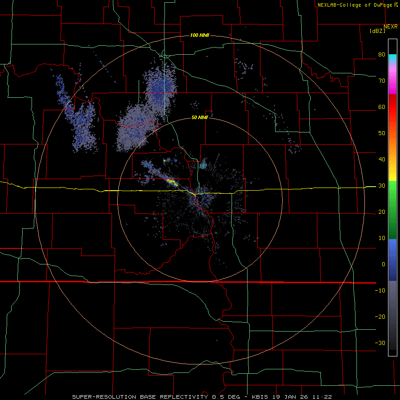
Task: Click the 20 value on dBZ scale
Action: pyautogui.click(x=382, y=212)
